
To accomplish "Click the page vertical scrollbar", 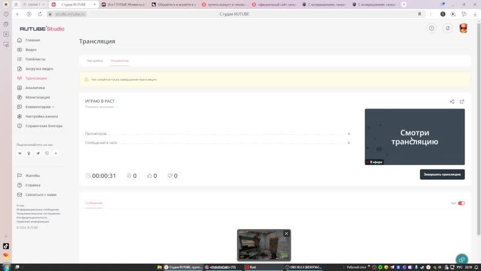I will click(479, 128).
